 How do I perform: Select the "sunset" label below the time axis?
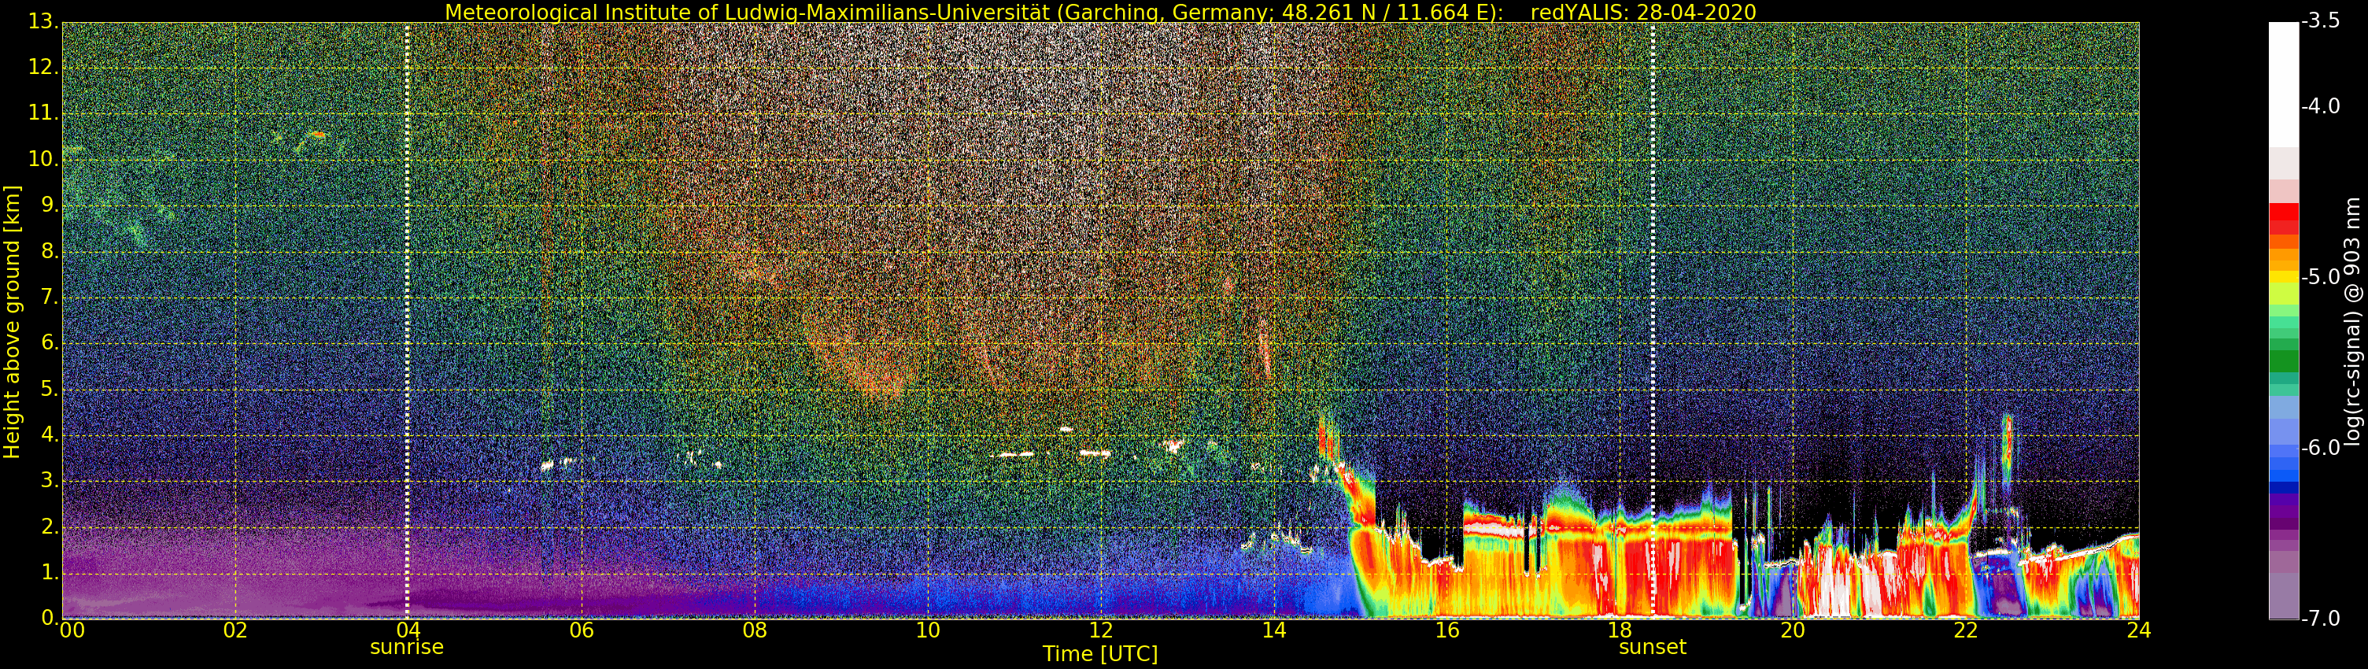[1653, 648]
